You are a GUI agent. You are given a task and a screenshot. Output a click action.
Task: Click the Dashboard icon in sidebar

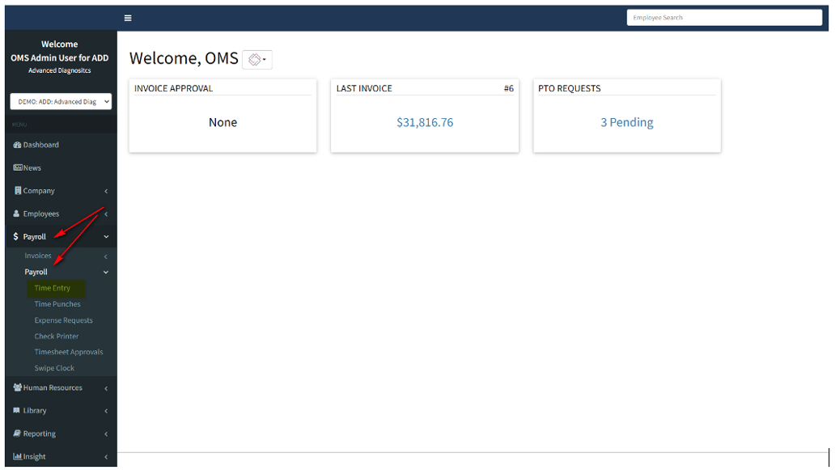tap(17, 145)
